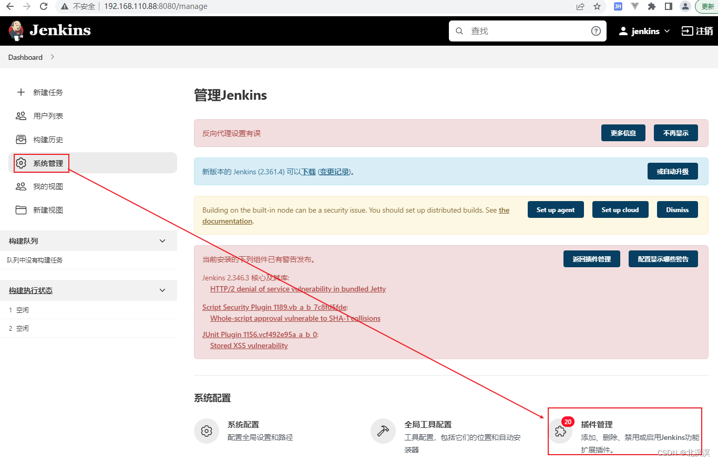Dismiss the built-in node security warning
718x462 pixels.
(x=677, y=209)
